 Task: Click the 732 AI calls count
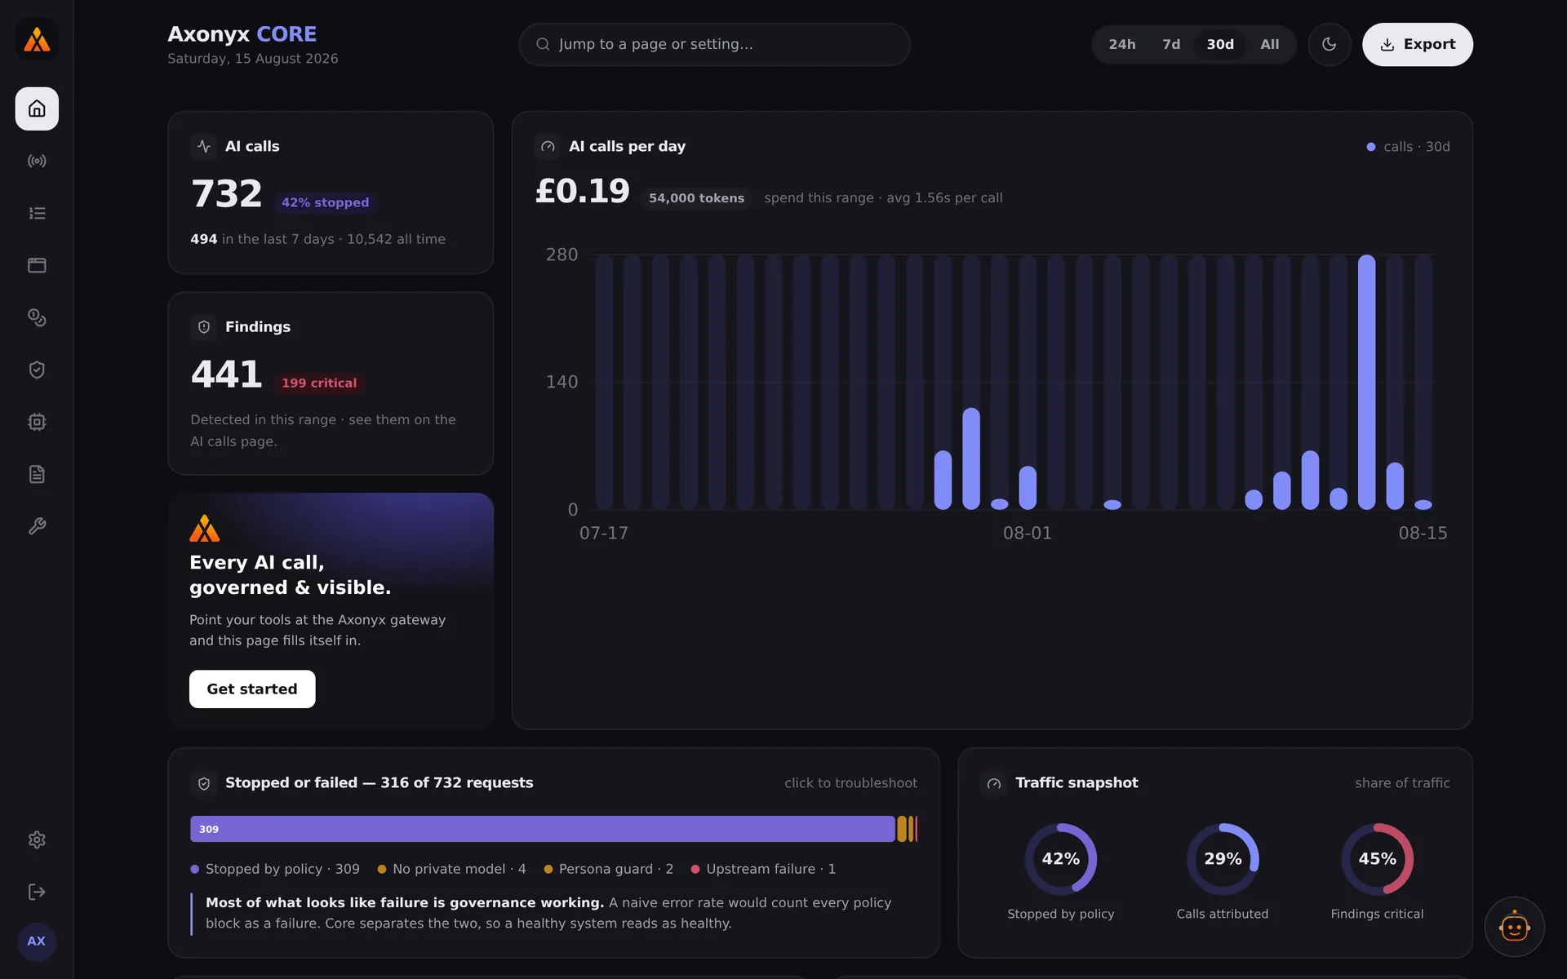tap(226, 194)
